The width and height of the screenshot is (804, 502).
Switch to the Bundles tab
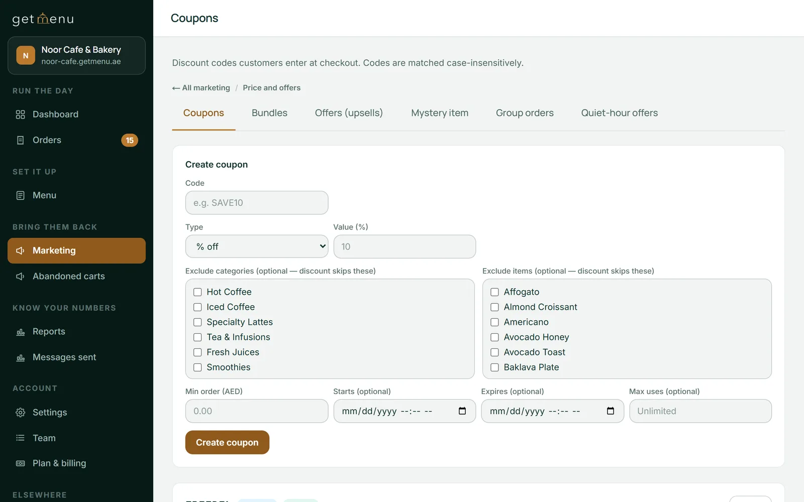point(269,113)
